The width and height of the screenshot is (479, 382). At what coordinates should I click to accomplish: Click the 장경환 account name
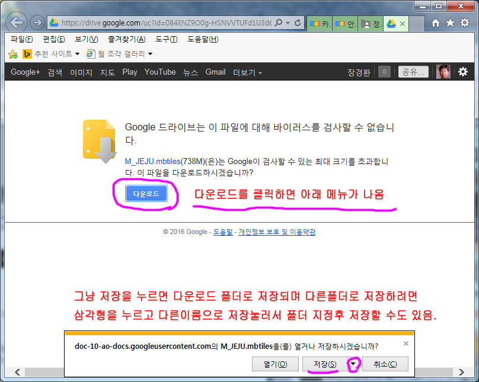pyautogui.click(x=359, y=72)
